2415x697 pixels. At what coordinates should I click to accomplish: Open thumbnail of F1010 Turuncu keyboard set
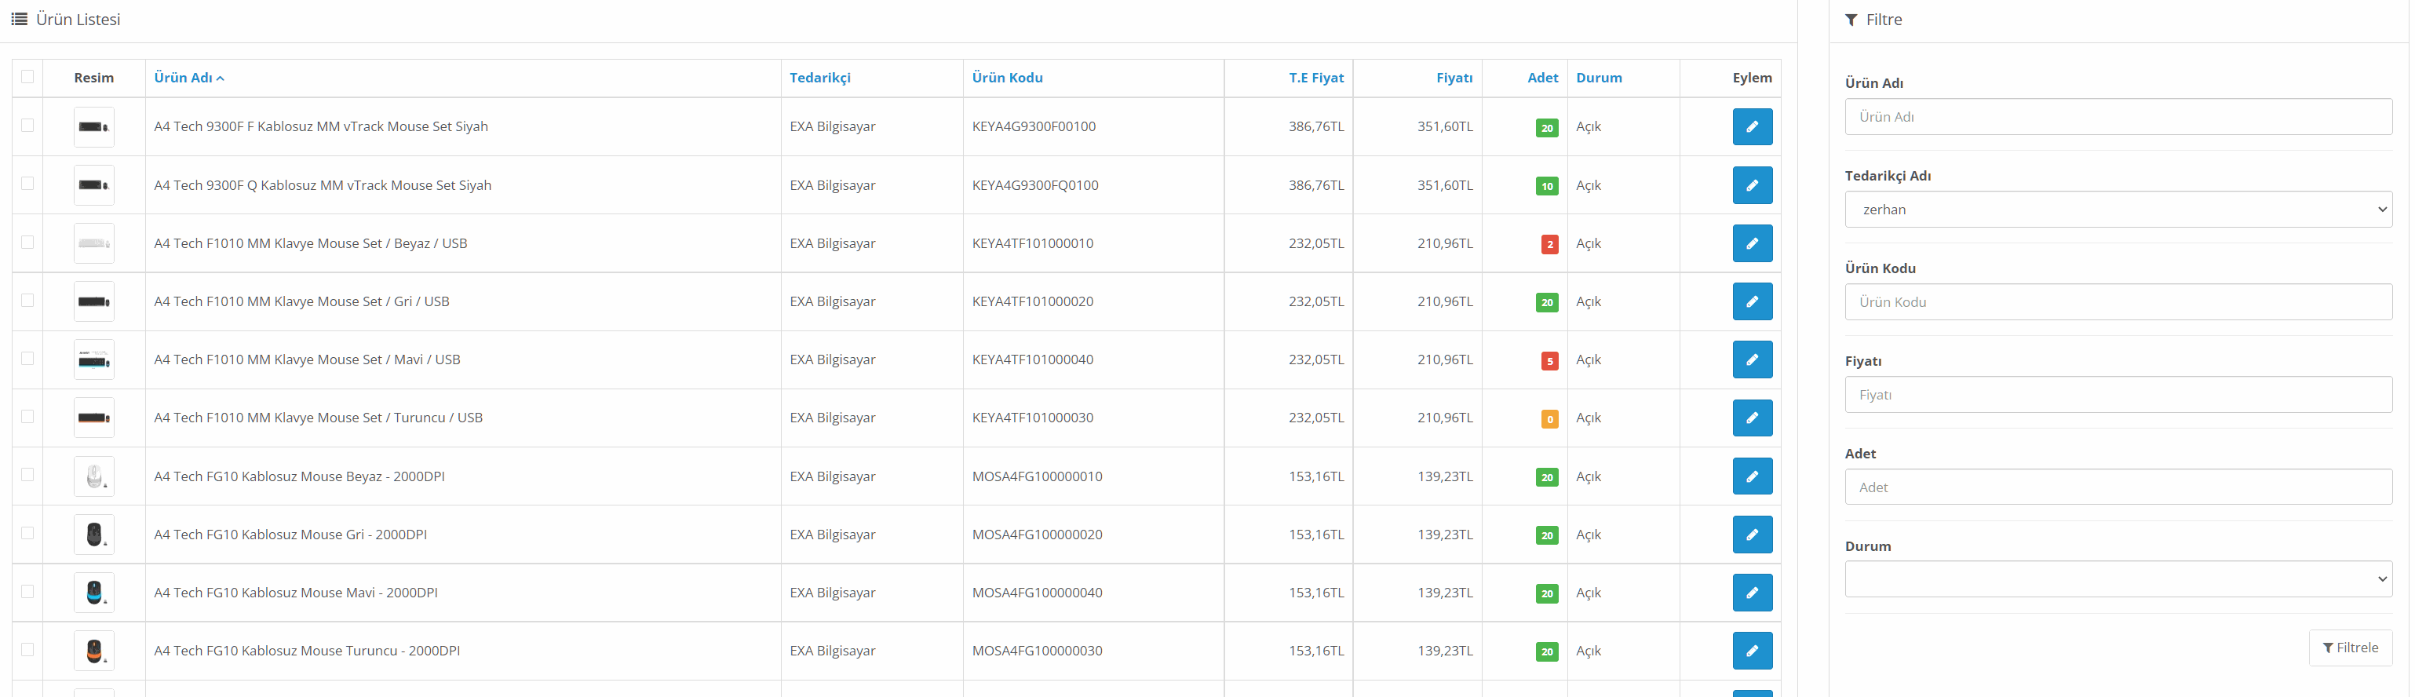point(93,418)
